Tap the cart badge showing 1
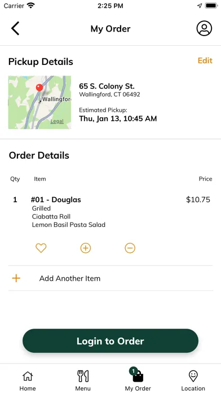This screenshot has height=393, width=221. (x=134, y=371)
